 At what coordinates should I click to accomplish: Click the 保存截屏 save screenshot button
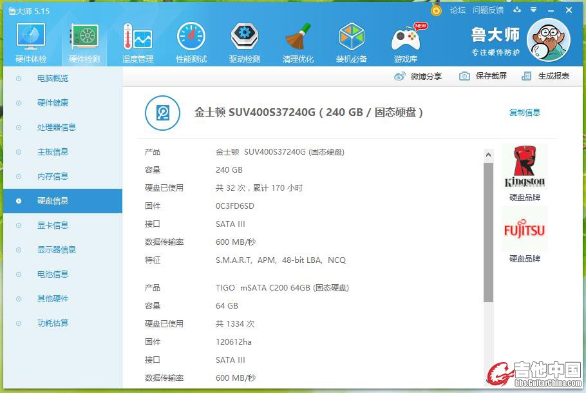[484, 76]
